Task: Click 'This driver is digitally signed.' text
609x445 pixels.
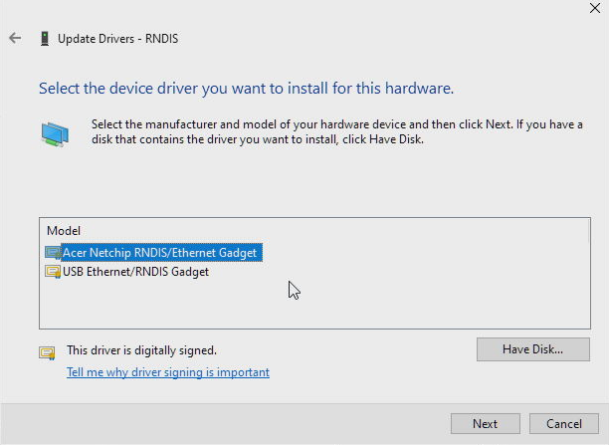Action: (x=141, y=350)
